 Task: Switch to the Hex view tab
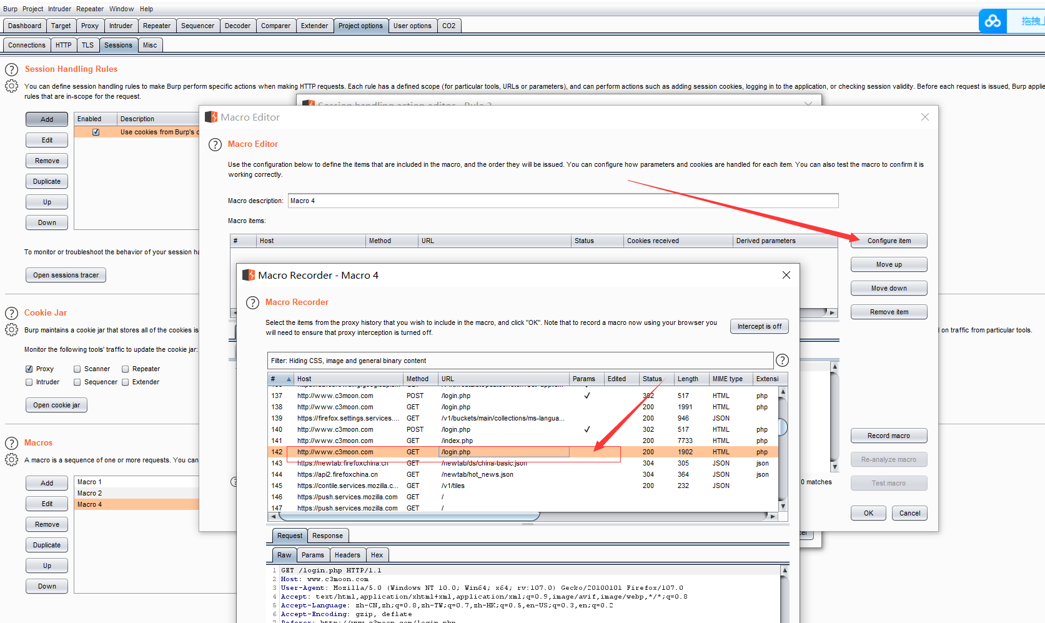(x=377, y=555)
